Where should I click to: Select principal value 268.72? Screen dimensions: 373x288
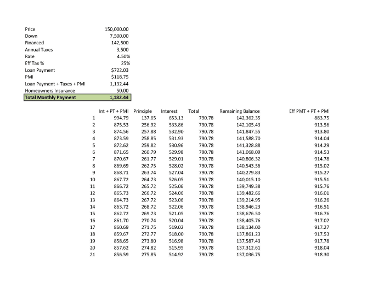click(x=149, y=207)
